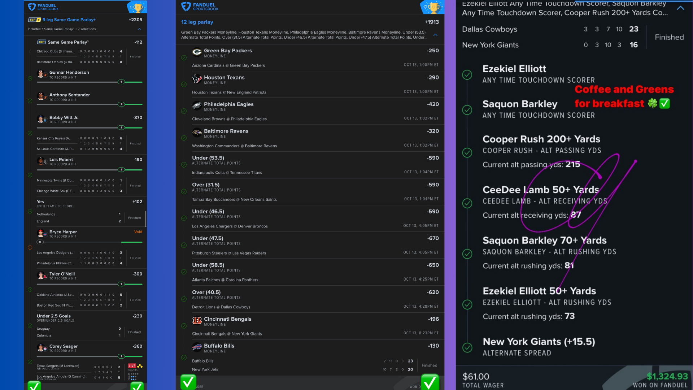The image size is (693, 390).
Task: Click Corey Seager hit progress bar
Action: 90,356
